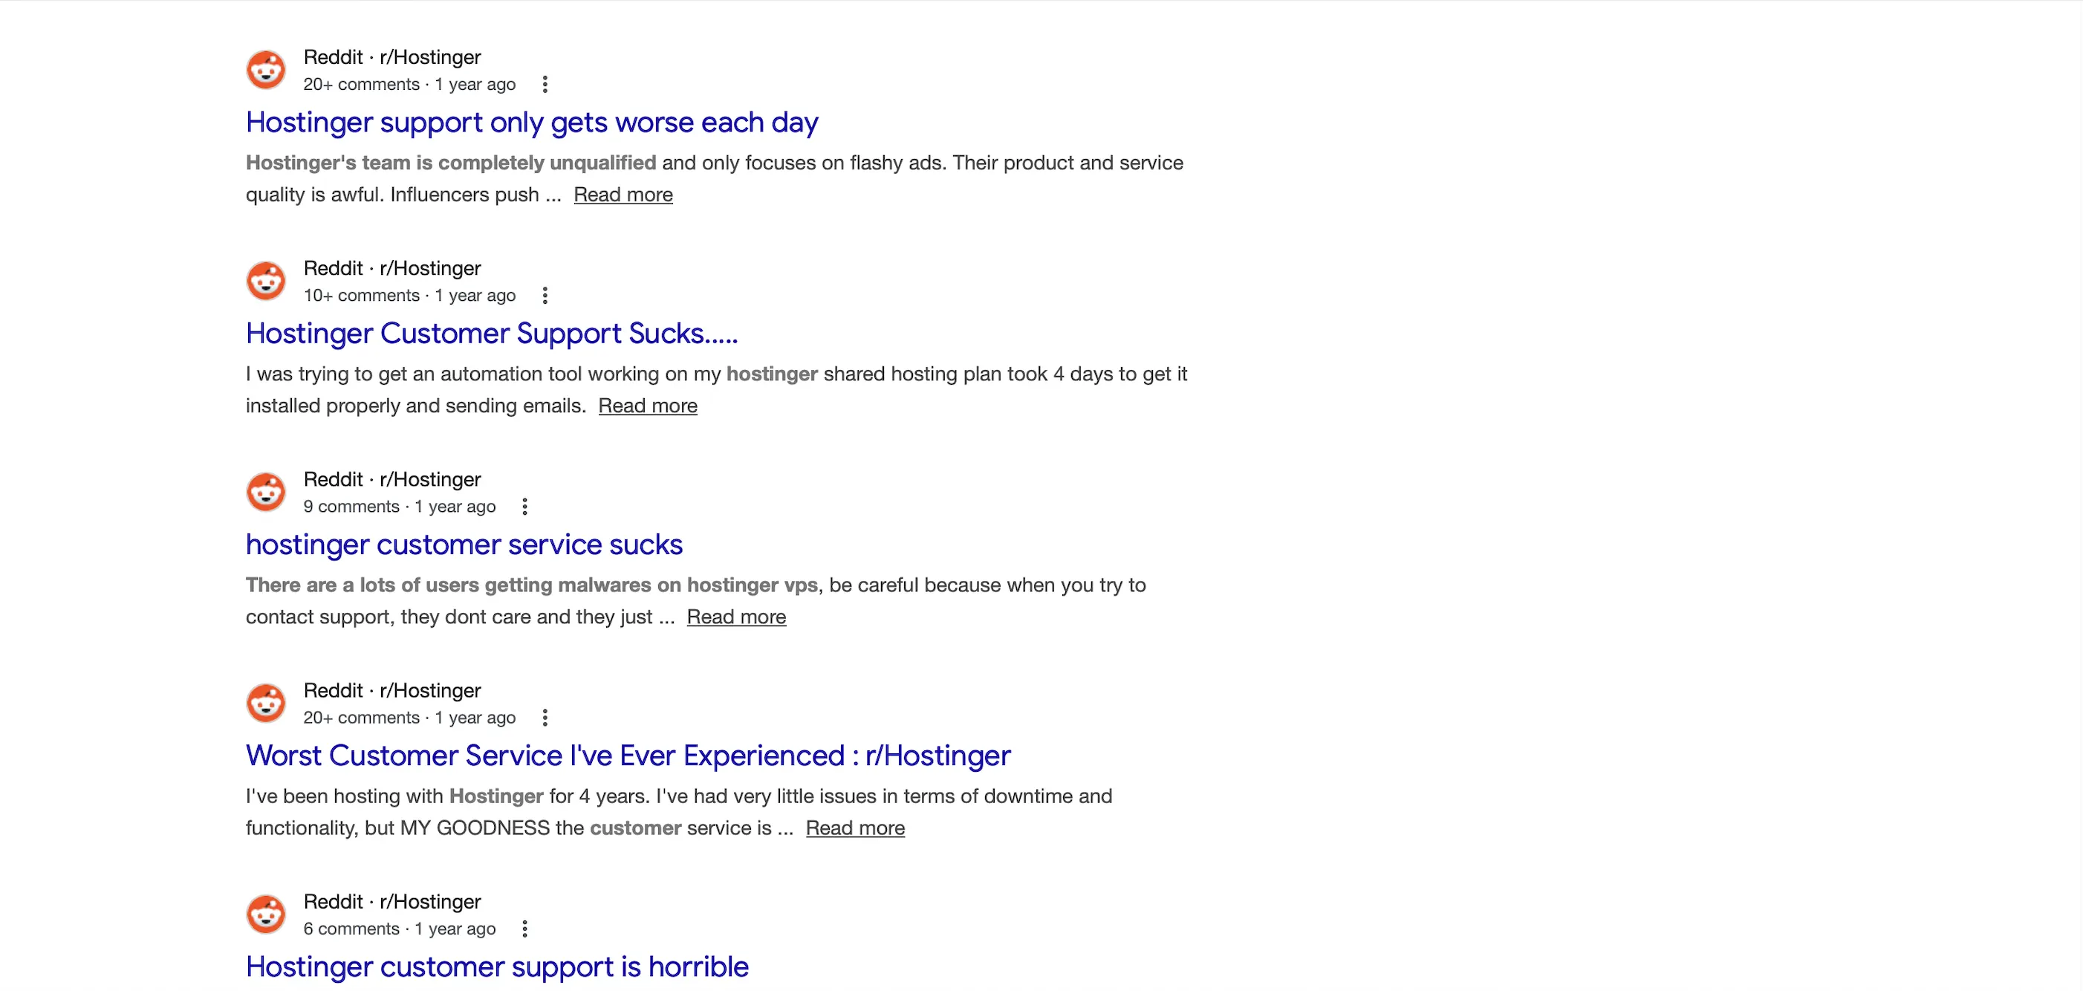Click 'Reddit · r/Hostinger' source above 9 comments
The height and width of the screenshot is (991, 2083).
pos(391,479)
